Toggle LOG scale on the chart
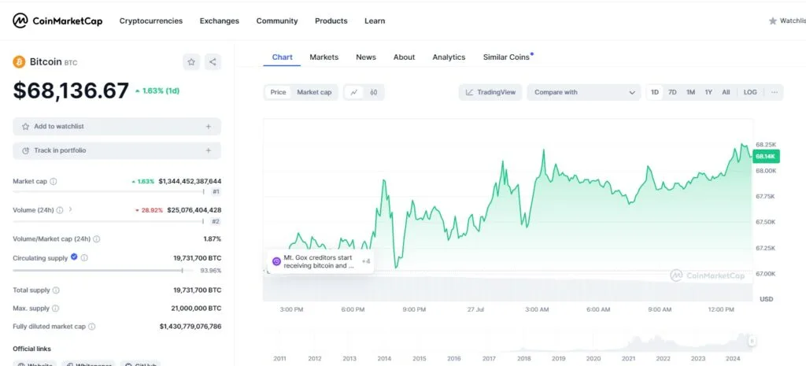This screenshot has width=806, height=366. [750, 93]
